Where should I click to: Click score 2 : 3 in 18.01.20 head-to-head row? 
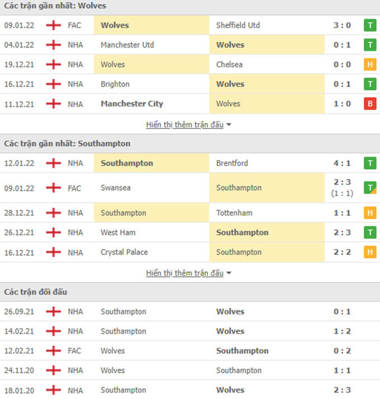click(342, 390)
